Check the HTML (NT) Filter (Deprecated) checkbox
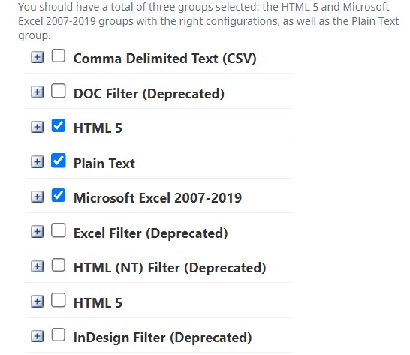Screen dimensions: 410x355 (59, 265)
